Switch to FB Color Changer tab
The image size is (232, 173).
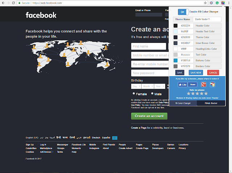pyautogui.click(x=183, y=103)
